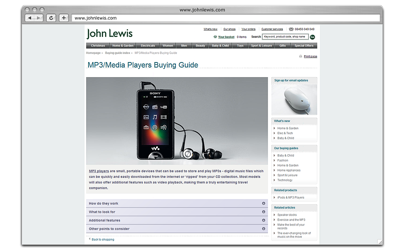
Task: Open the iPods & MP3 Players link
Action: pos(290,198)
